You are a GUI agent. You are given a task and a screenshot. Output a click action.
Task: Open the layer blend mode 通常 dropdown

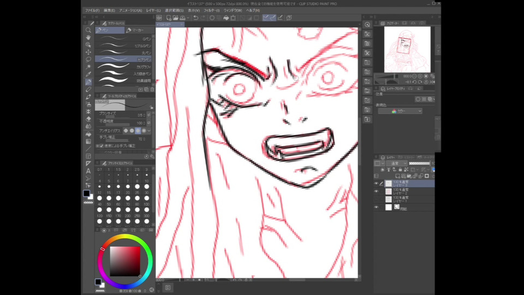pos(397,163)
